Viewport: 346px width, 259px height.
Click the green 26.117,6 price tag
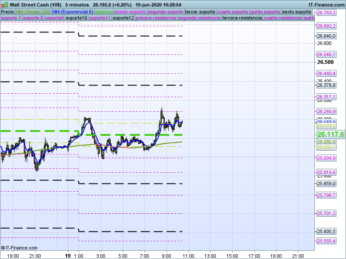tap(330, 135)
